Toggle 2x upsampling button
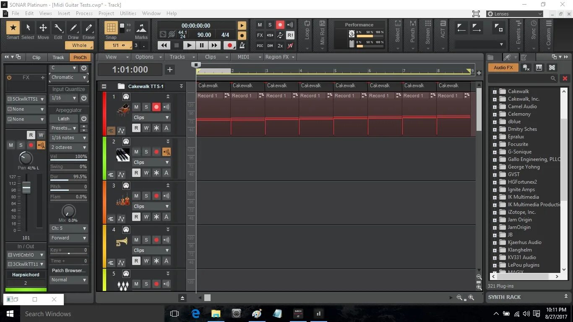The width and height of the screenshot is (573, 322). tap(280, 46)
